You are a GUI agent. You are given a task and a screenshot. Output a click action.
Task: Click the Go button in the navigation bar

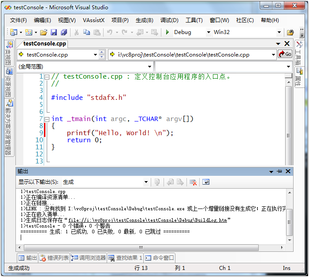tap(285, 54)
